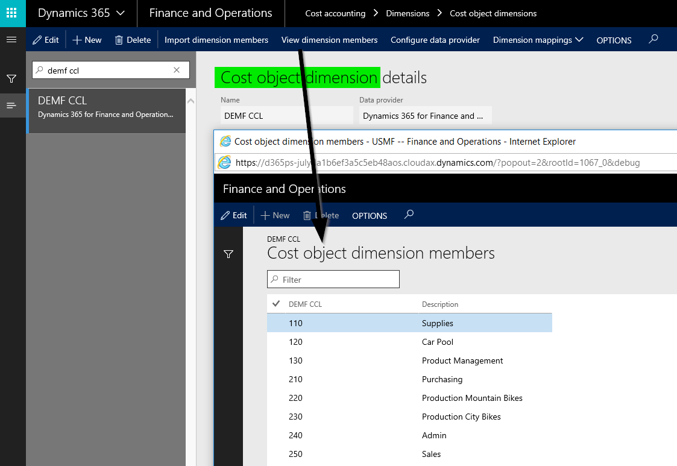Expand the Dimension mappings menu

point(538,40)
